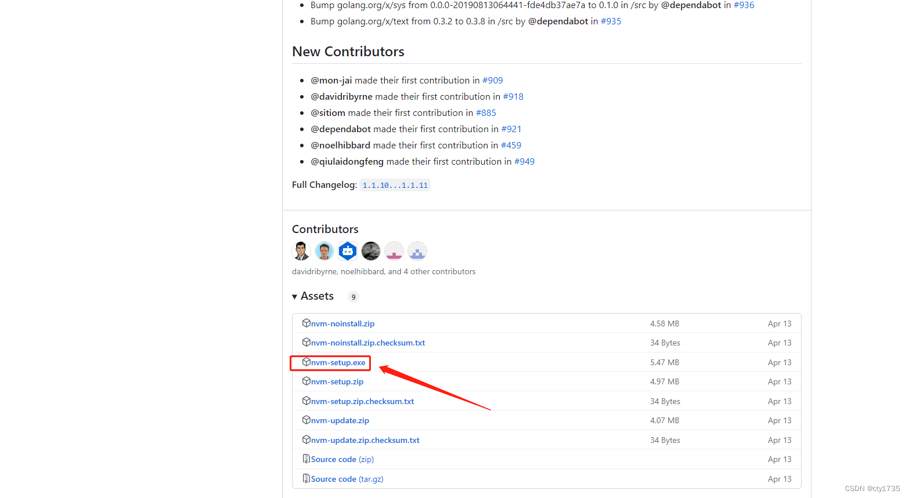Open pull request #935
909x498 pixels.
pyautogui.click(x=611, y=21)
